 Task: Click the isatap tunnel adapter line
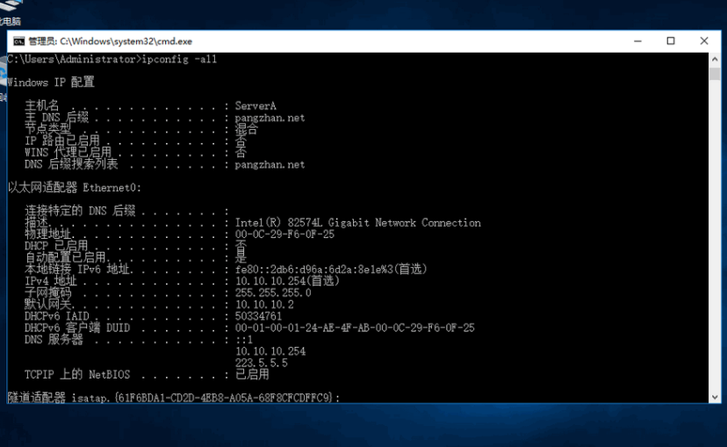coord(174,398)
